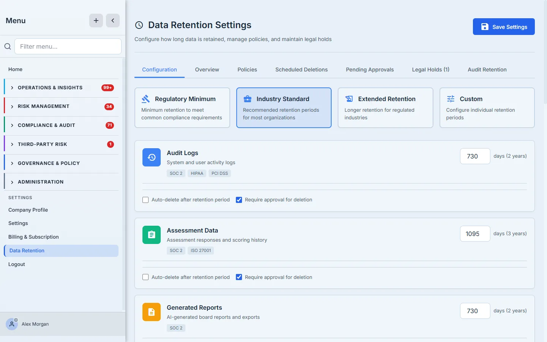Viewport: 547px width, 342px height.
Task: Click the Generated Reports retention days field
Action: (x=475, y=311)
